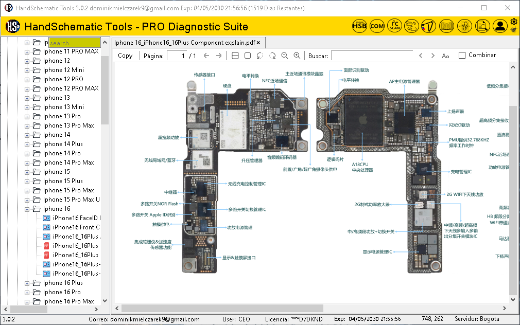The image size is (520, 325).
Task: Open the HSB editor tool
Action: coord(358,26)
